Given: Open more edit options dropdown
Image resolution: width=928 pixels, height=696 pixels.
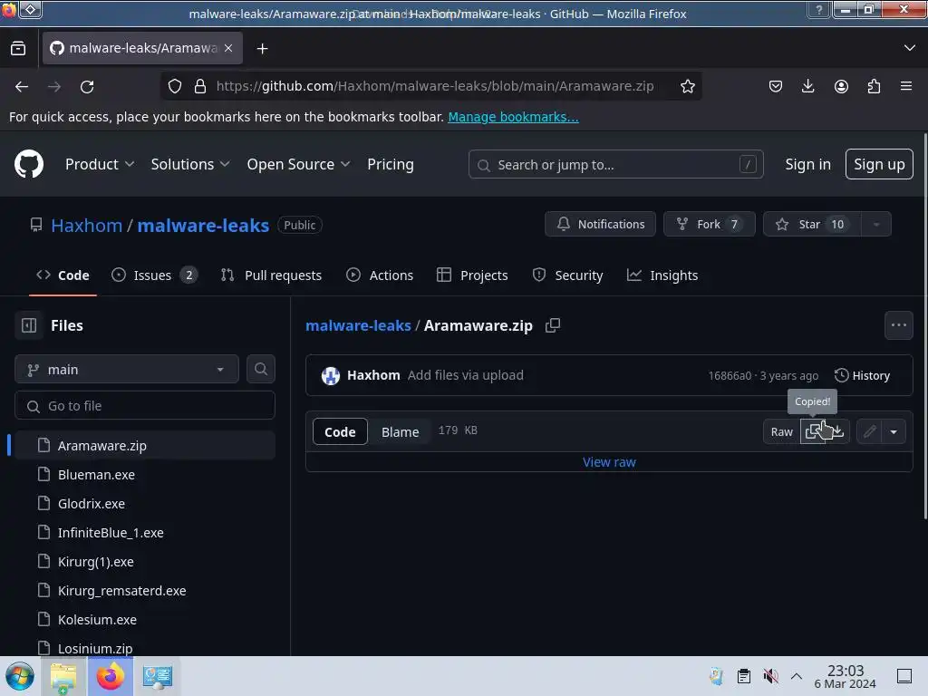Looking at the screenshot, I should tap(894, 431).
